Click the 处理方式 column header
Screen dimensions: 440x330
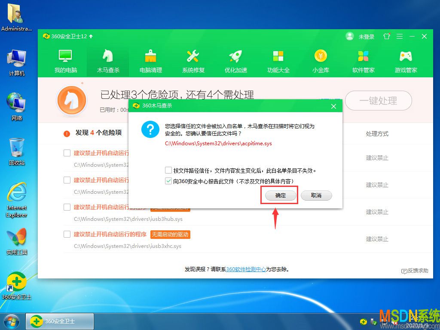(377, 134)
